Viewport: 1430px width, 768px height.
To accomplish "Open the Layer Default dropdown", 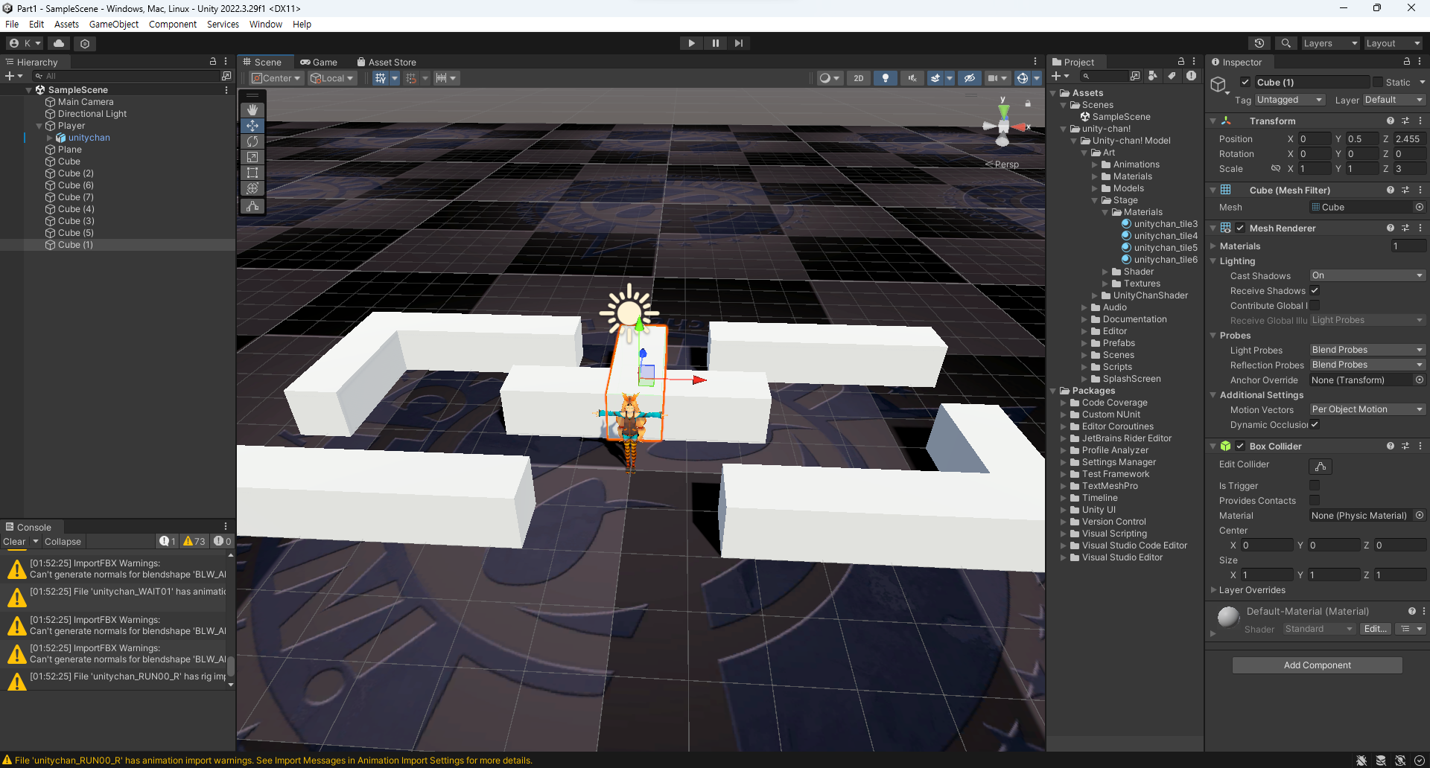I will click(x=1394, y=100).
